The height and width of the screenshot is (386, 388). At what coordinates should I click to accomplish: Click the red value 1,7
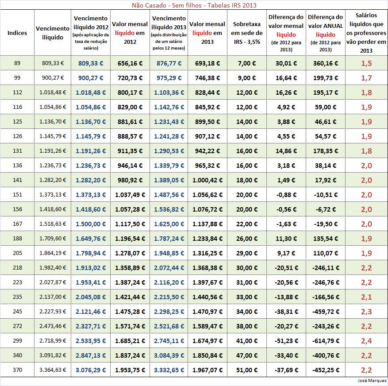[x=366, y=78]
